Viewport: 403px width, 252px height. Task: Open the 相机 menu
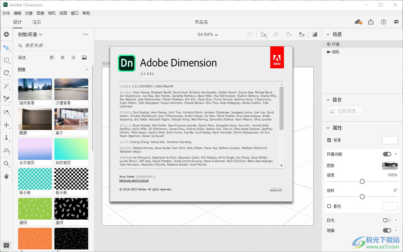click(52, 13)
